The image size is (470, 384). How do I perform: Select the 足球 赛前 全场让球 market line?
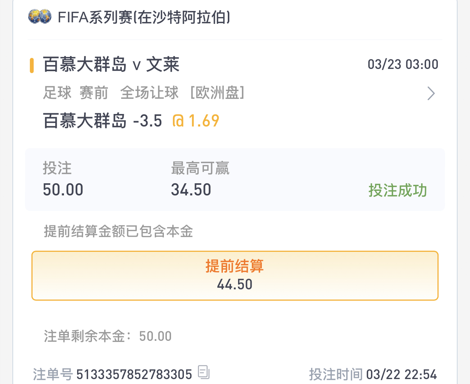tap(111, 93)
